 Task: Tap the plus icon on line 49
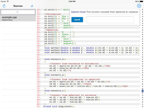coord(142,30)
